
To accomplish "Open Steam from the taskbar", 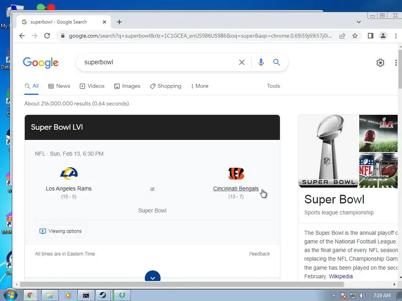I will (103, 296).
